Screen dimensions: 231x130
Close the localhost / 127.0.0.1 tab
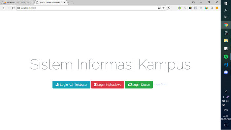[32, 3]
